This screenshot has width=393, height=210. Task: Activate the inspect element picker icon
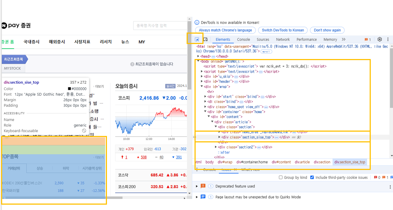click(x=197, y=39)
